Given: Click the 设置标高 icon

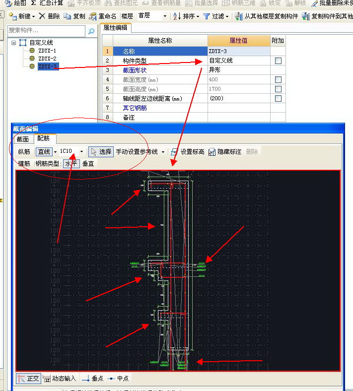Looking at the screenshot, I should pyautogui.click(x=174, y=152).
